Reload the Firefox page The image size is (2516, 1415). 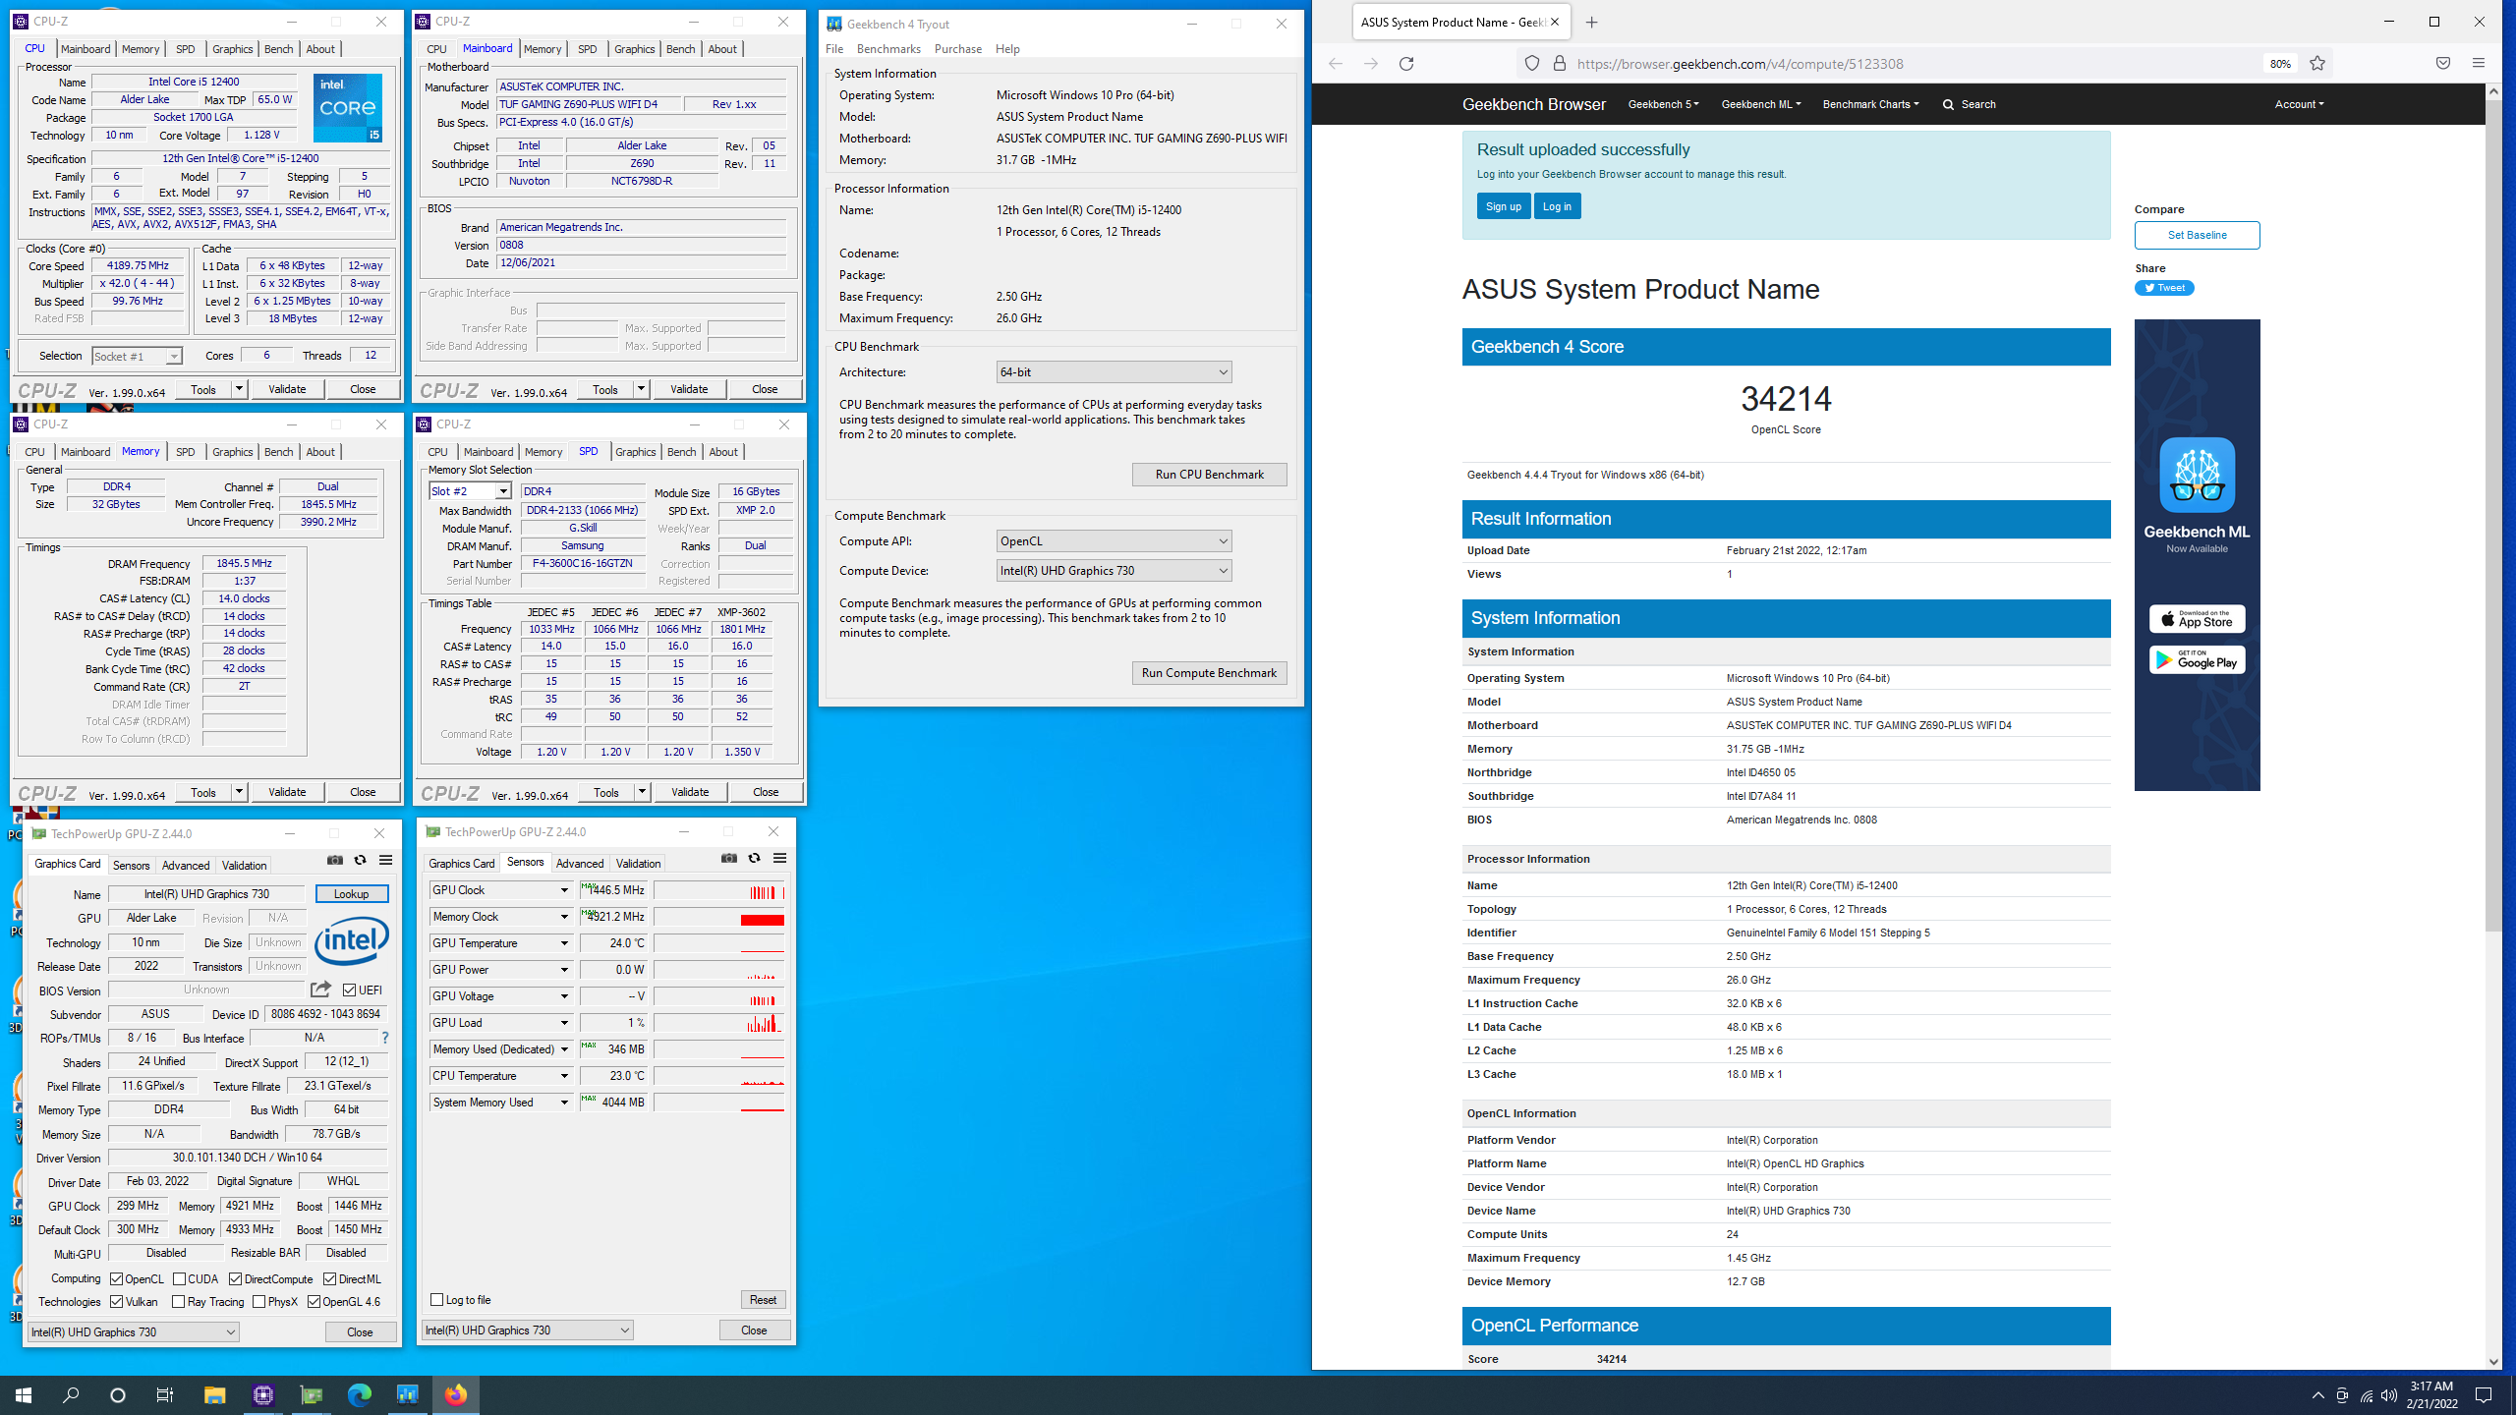(1406, 64)
